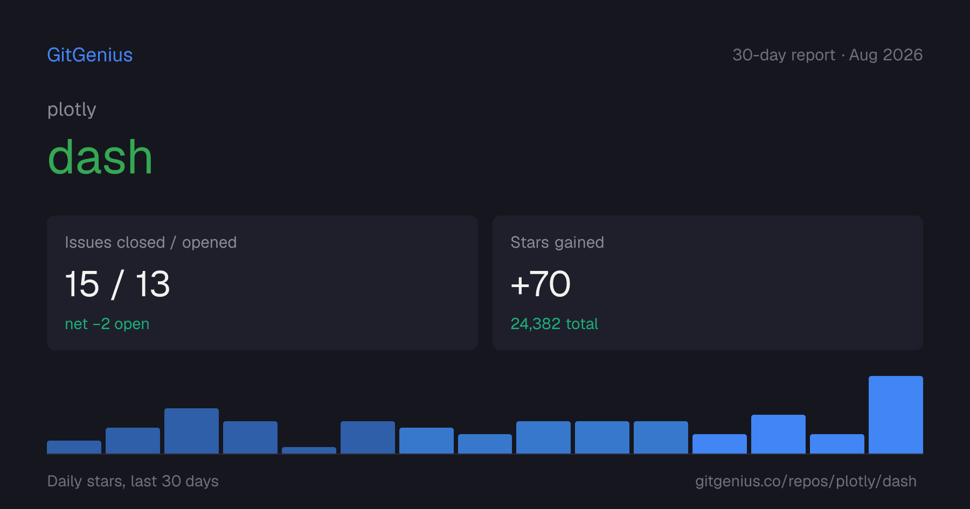
Task: Select the '15 / 13' issues value
Action: coord(117,284)
